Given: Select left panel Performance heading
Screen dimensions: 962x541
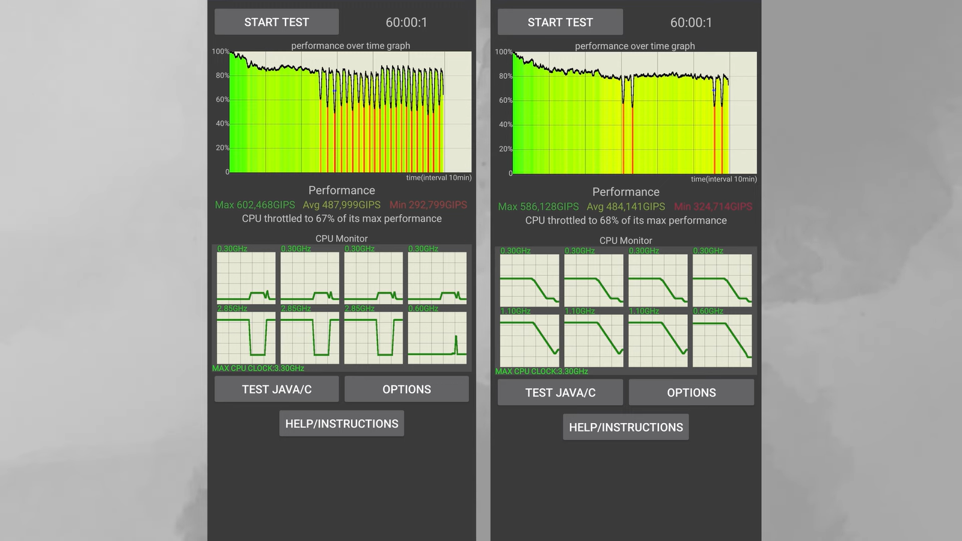Looking at the screenshot, I should [342, 191].
